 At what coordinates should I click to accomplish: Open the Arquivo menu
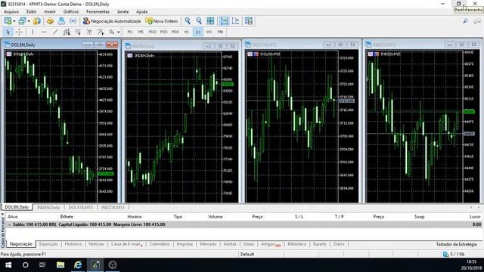pos(11,11)
